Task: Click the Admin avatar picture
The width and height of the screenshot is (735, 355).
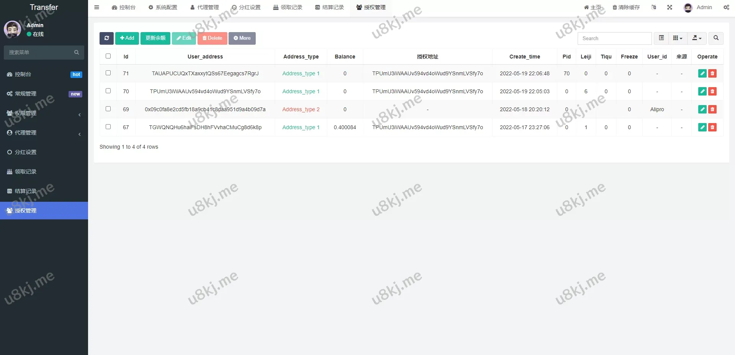Action: click(x=688, y=7)
